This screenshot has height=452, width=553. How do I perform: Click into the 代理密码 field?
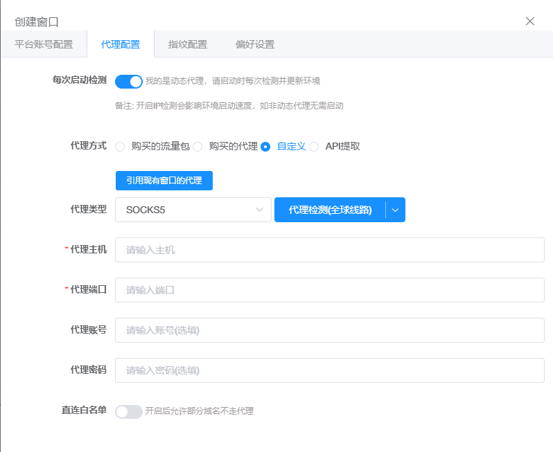pyautogui.click(x=330, y=370)
